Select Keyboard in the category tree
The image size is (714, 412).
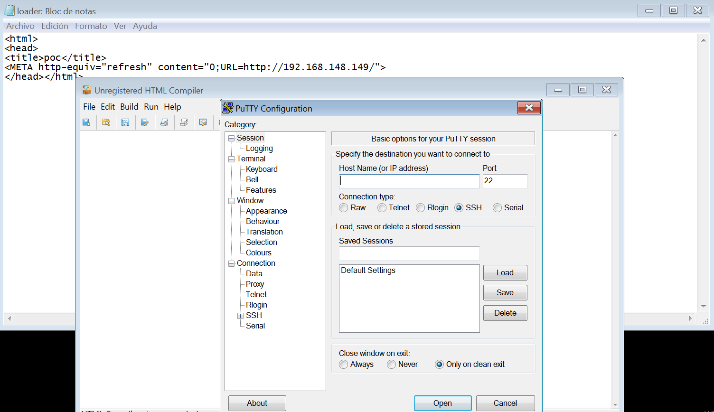pos(262,169)
